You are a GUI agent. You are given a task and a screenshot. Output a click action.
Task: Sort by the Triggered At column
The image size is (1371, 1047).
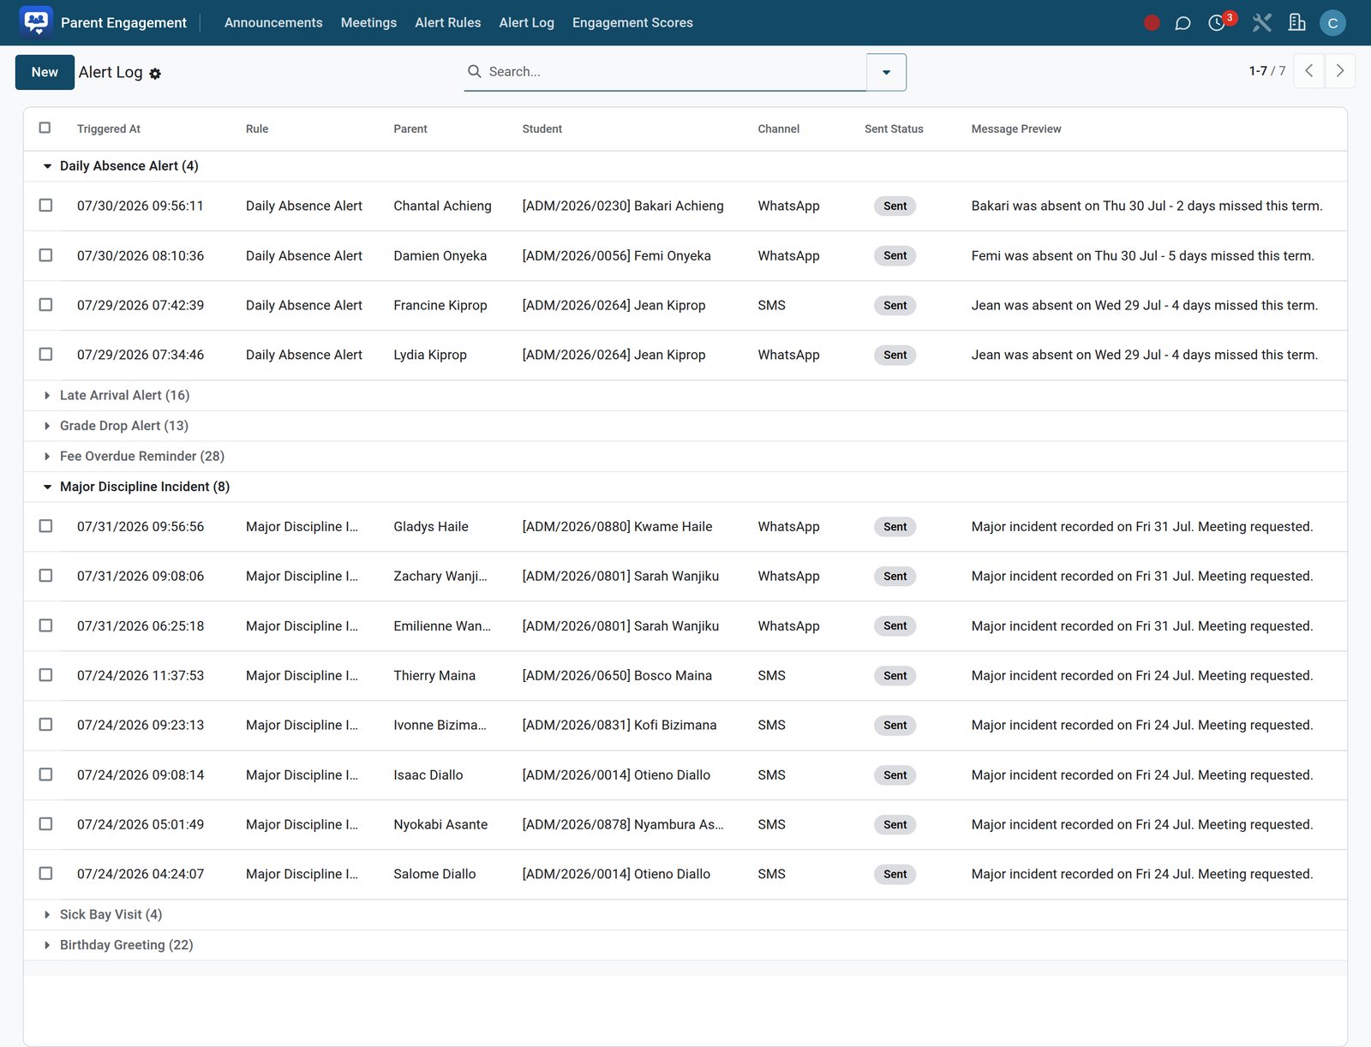[x=109, y=129]
